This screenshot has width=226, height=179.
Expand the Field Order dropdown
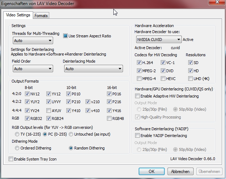pos(32,69)
